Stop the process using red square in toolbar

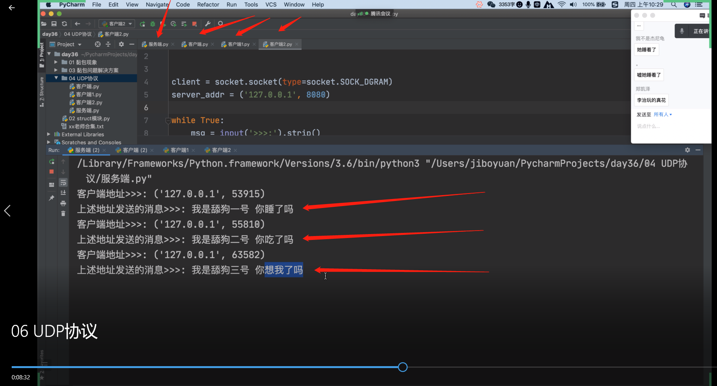pyautogui.click(x=194, y=24)
